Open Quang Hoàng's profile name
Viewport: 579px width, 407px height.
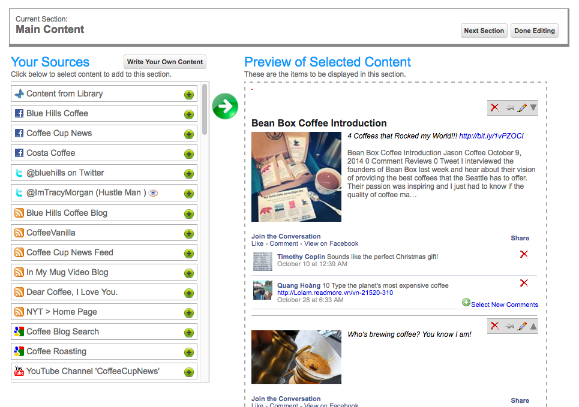pyautogui.click(x=299, y=285)
